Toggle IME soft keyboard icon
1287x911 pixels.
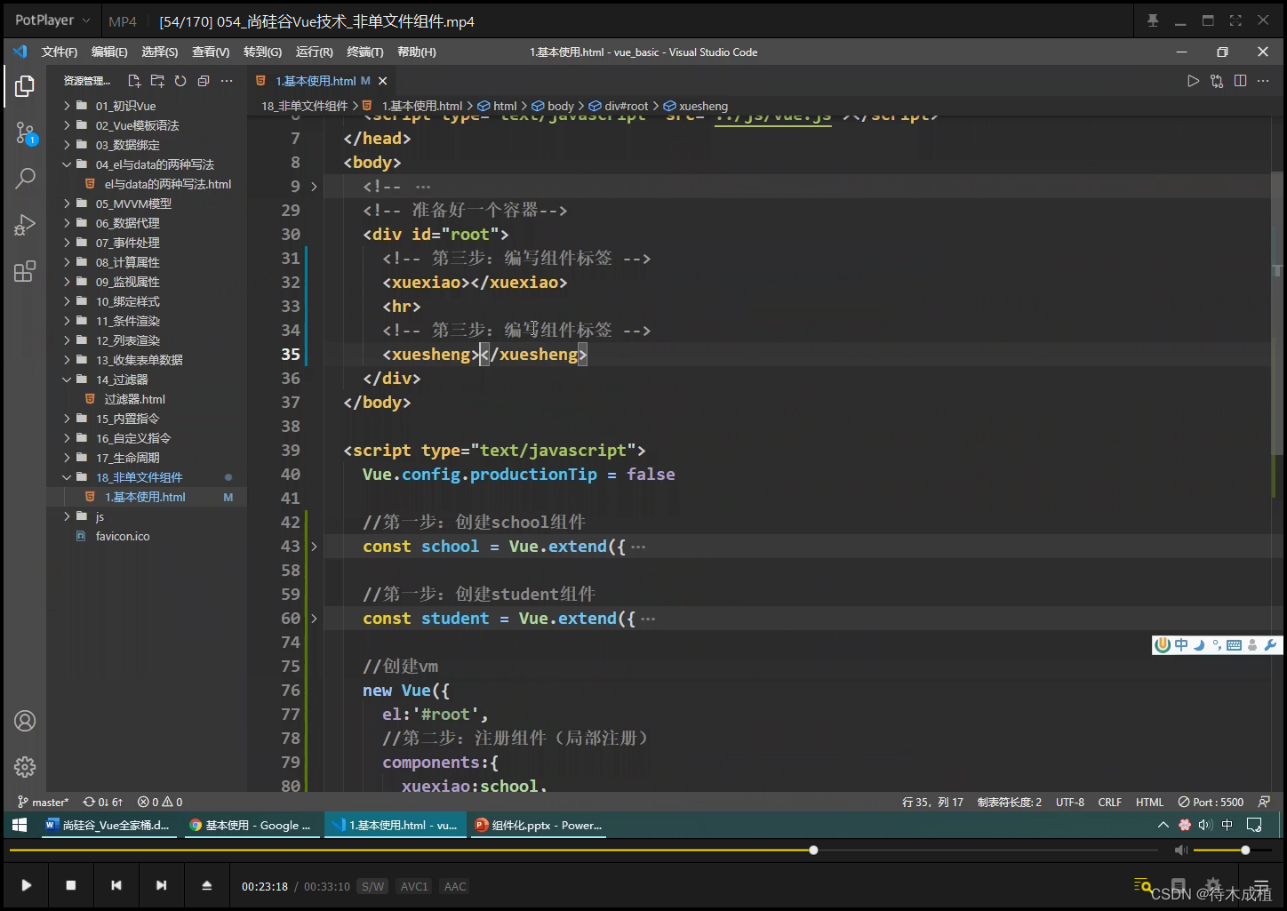(x=1234, y=645)
